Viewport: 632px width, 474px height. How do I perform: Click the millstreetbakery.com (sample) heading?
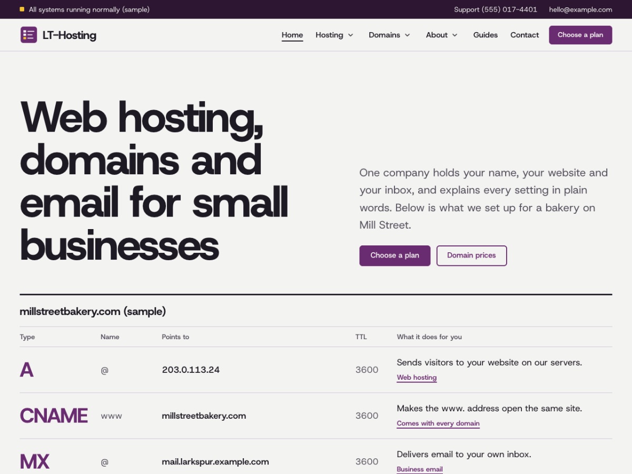tap(93, 311)
